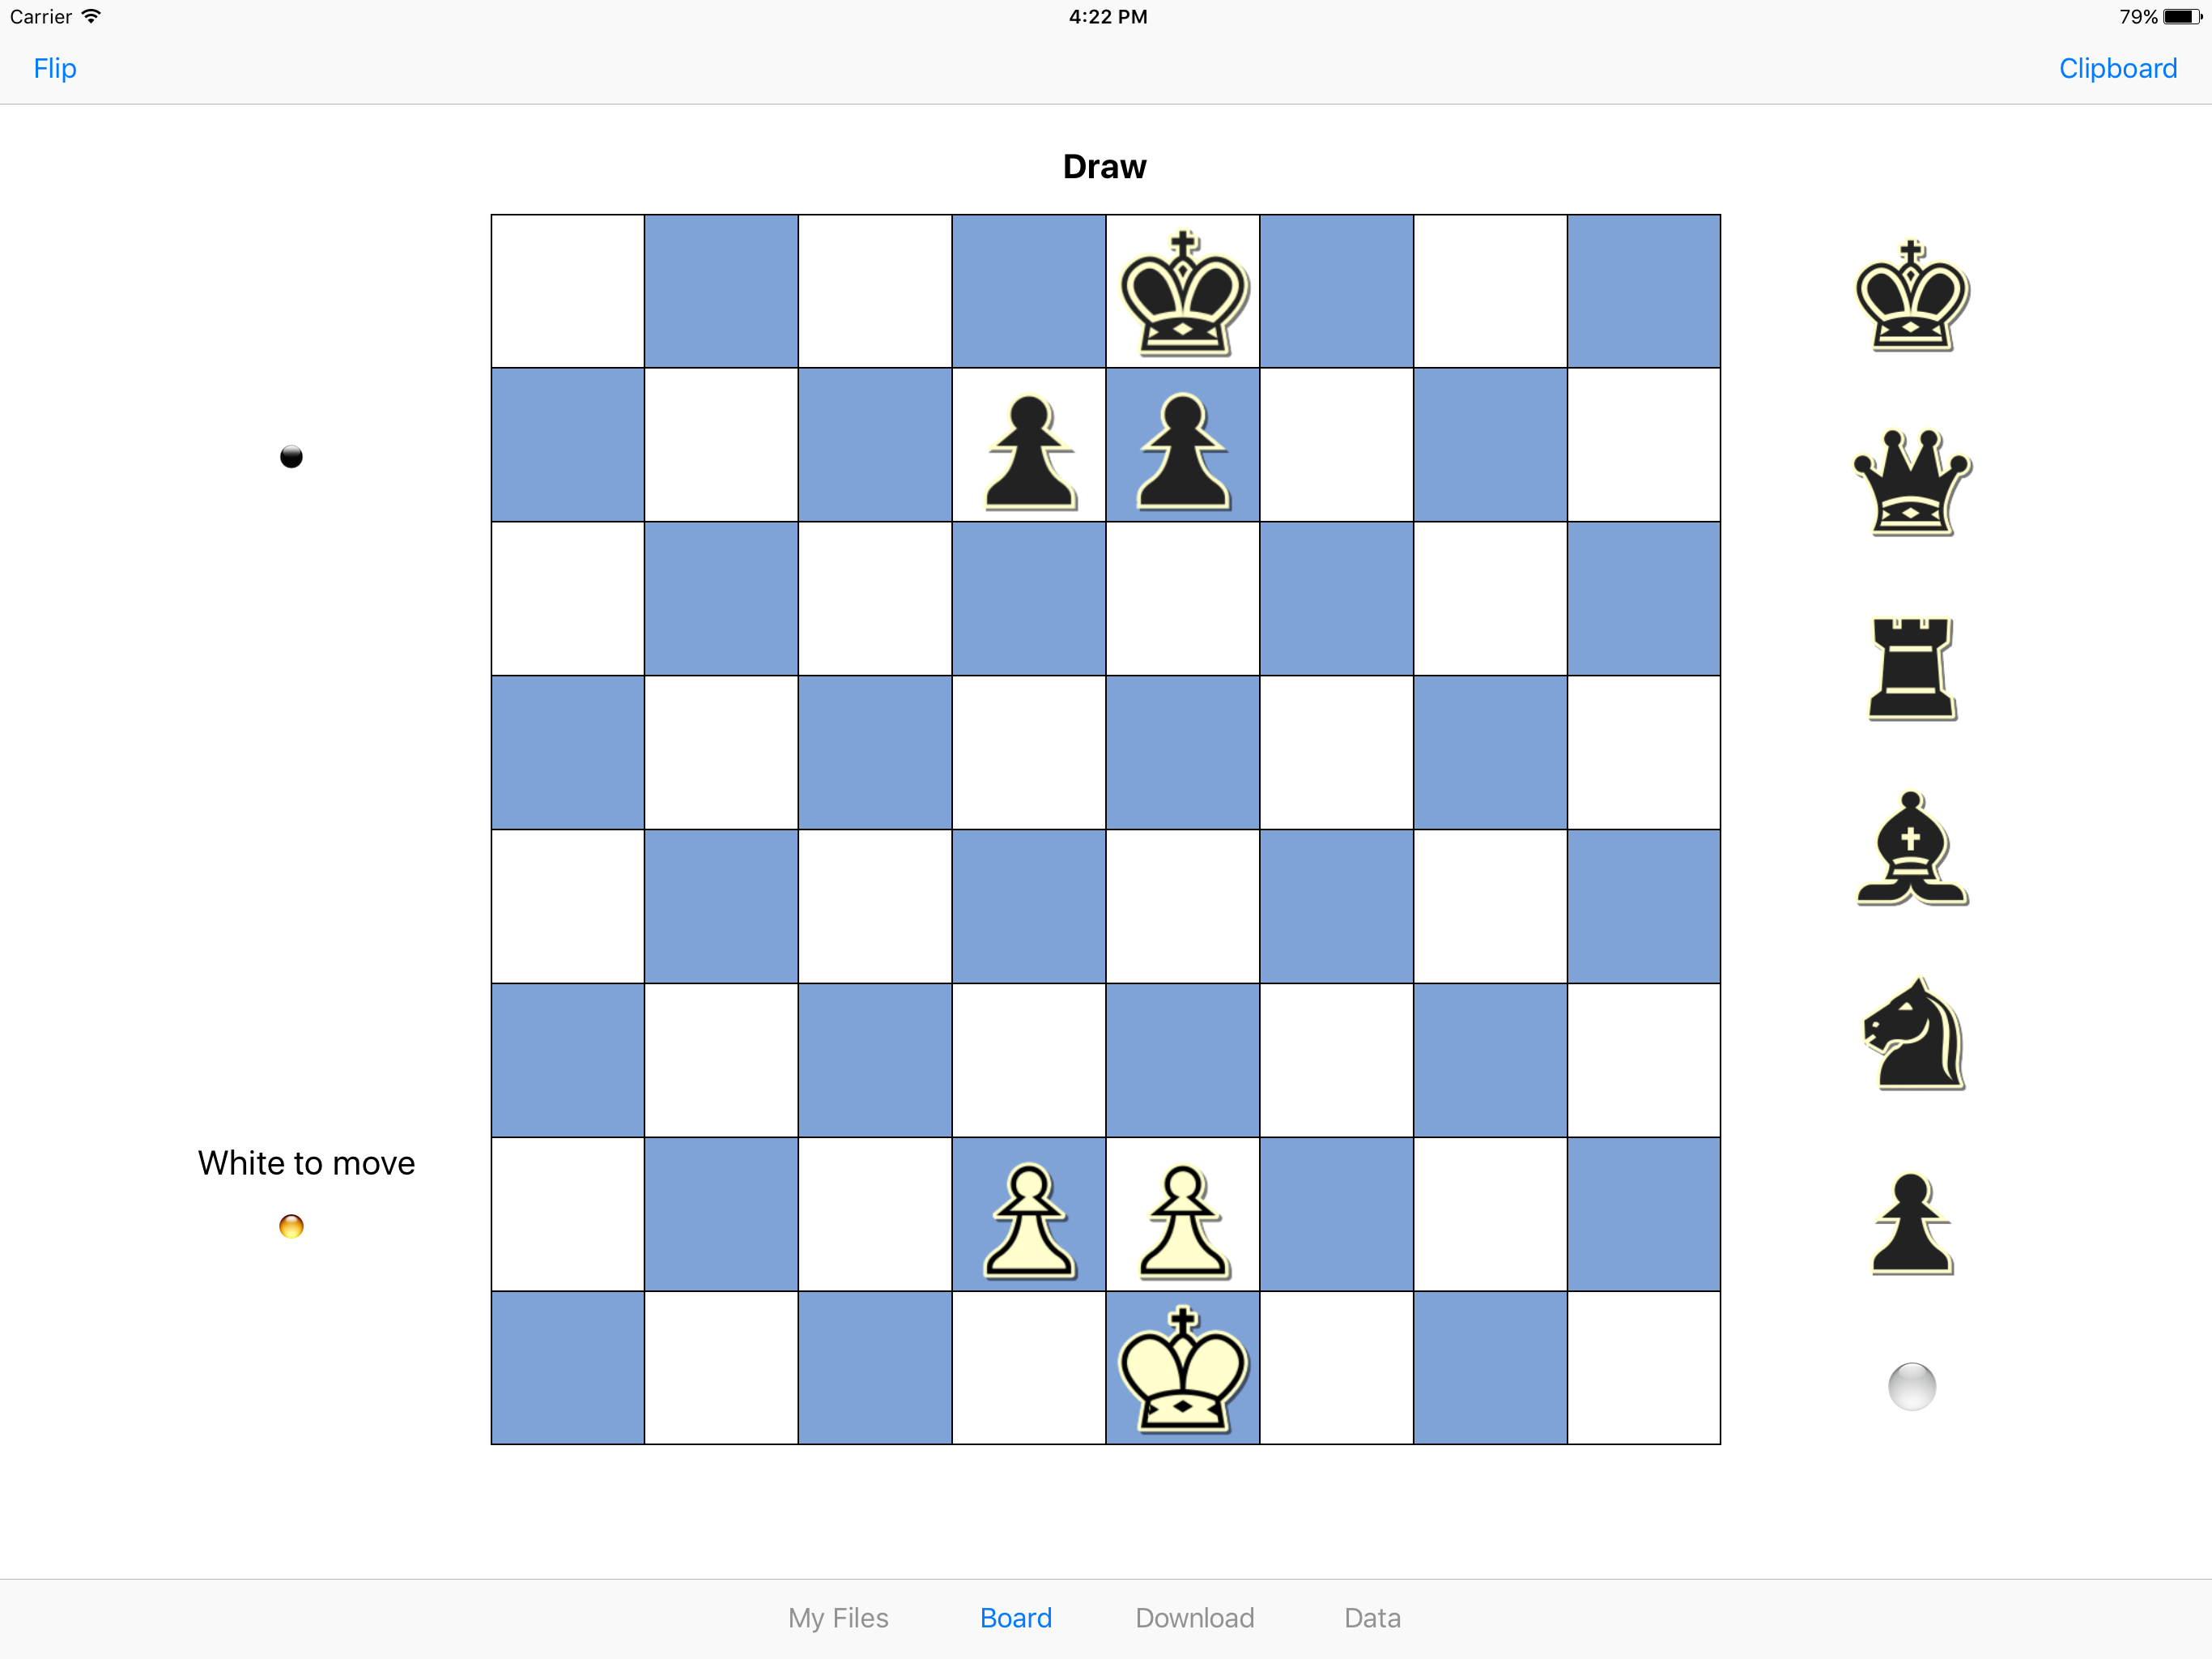Choose the black pawn from the palette
This screenshot has height=1659, width=2212.
(x=1911, y=1222)
